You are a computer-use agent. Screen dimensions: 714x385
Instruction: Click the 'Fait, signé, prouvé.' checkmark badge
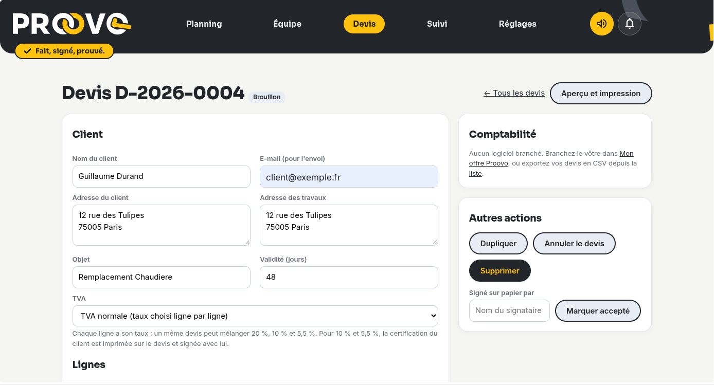pyautogui.click(x=64, y=51)
